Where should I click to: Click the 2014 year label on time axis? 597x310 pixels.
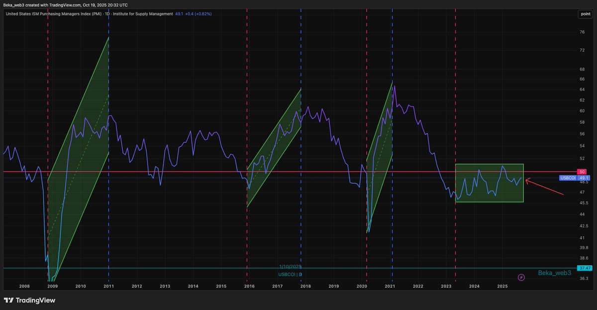(193, 286)
